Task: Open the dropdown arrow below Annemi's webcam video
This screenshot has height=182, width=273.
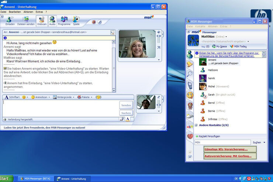Action: click(x=159, y=60)
